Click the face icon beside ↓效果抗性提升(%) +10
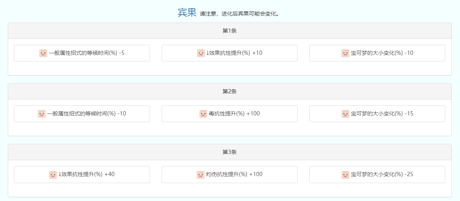 coord(201,53)
